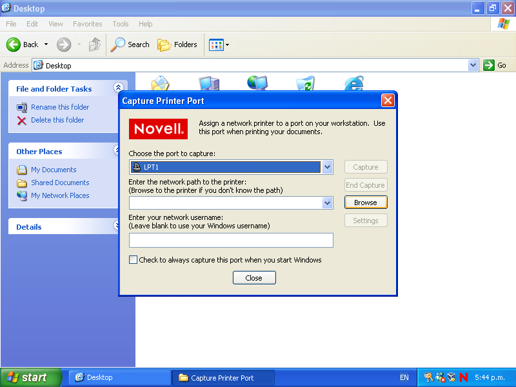Image resolution: width=516 pixels, height=387 pixels.
Task: Click the EN language indicator
Action: coord(404,377)
